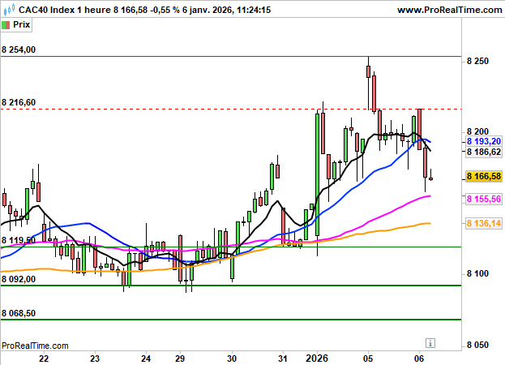Click the -0,55 % change value in header
505x365 pixels.
pos(165,10)
